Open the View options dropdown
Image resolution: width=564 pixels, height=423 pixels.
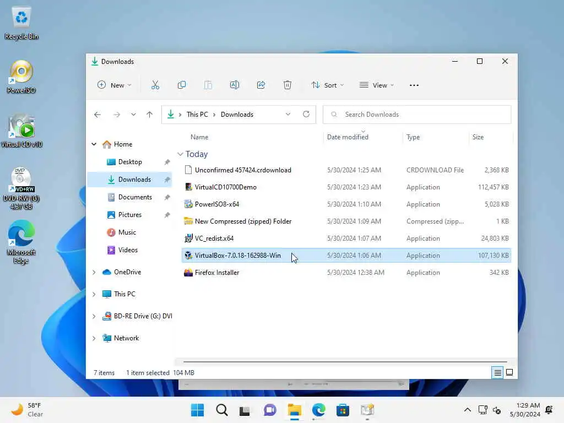(x=377, y=85)
